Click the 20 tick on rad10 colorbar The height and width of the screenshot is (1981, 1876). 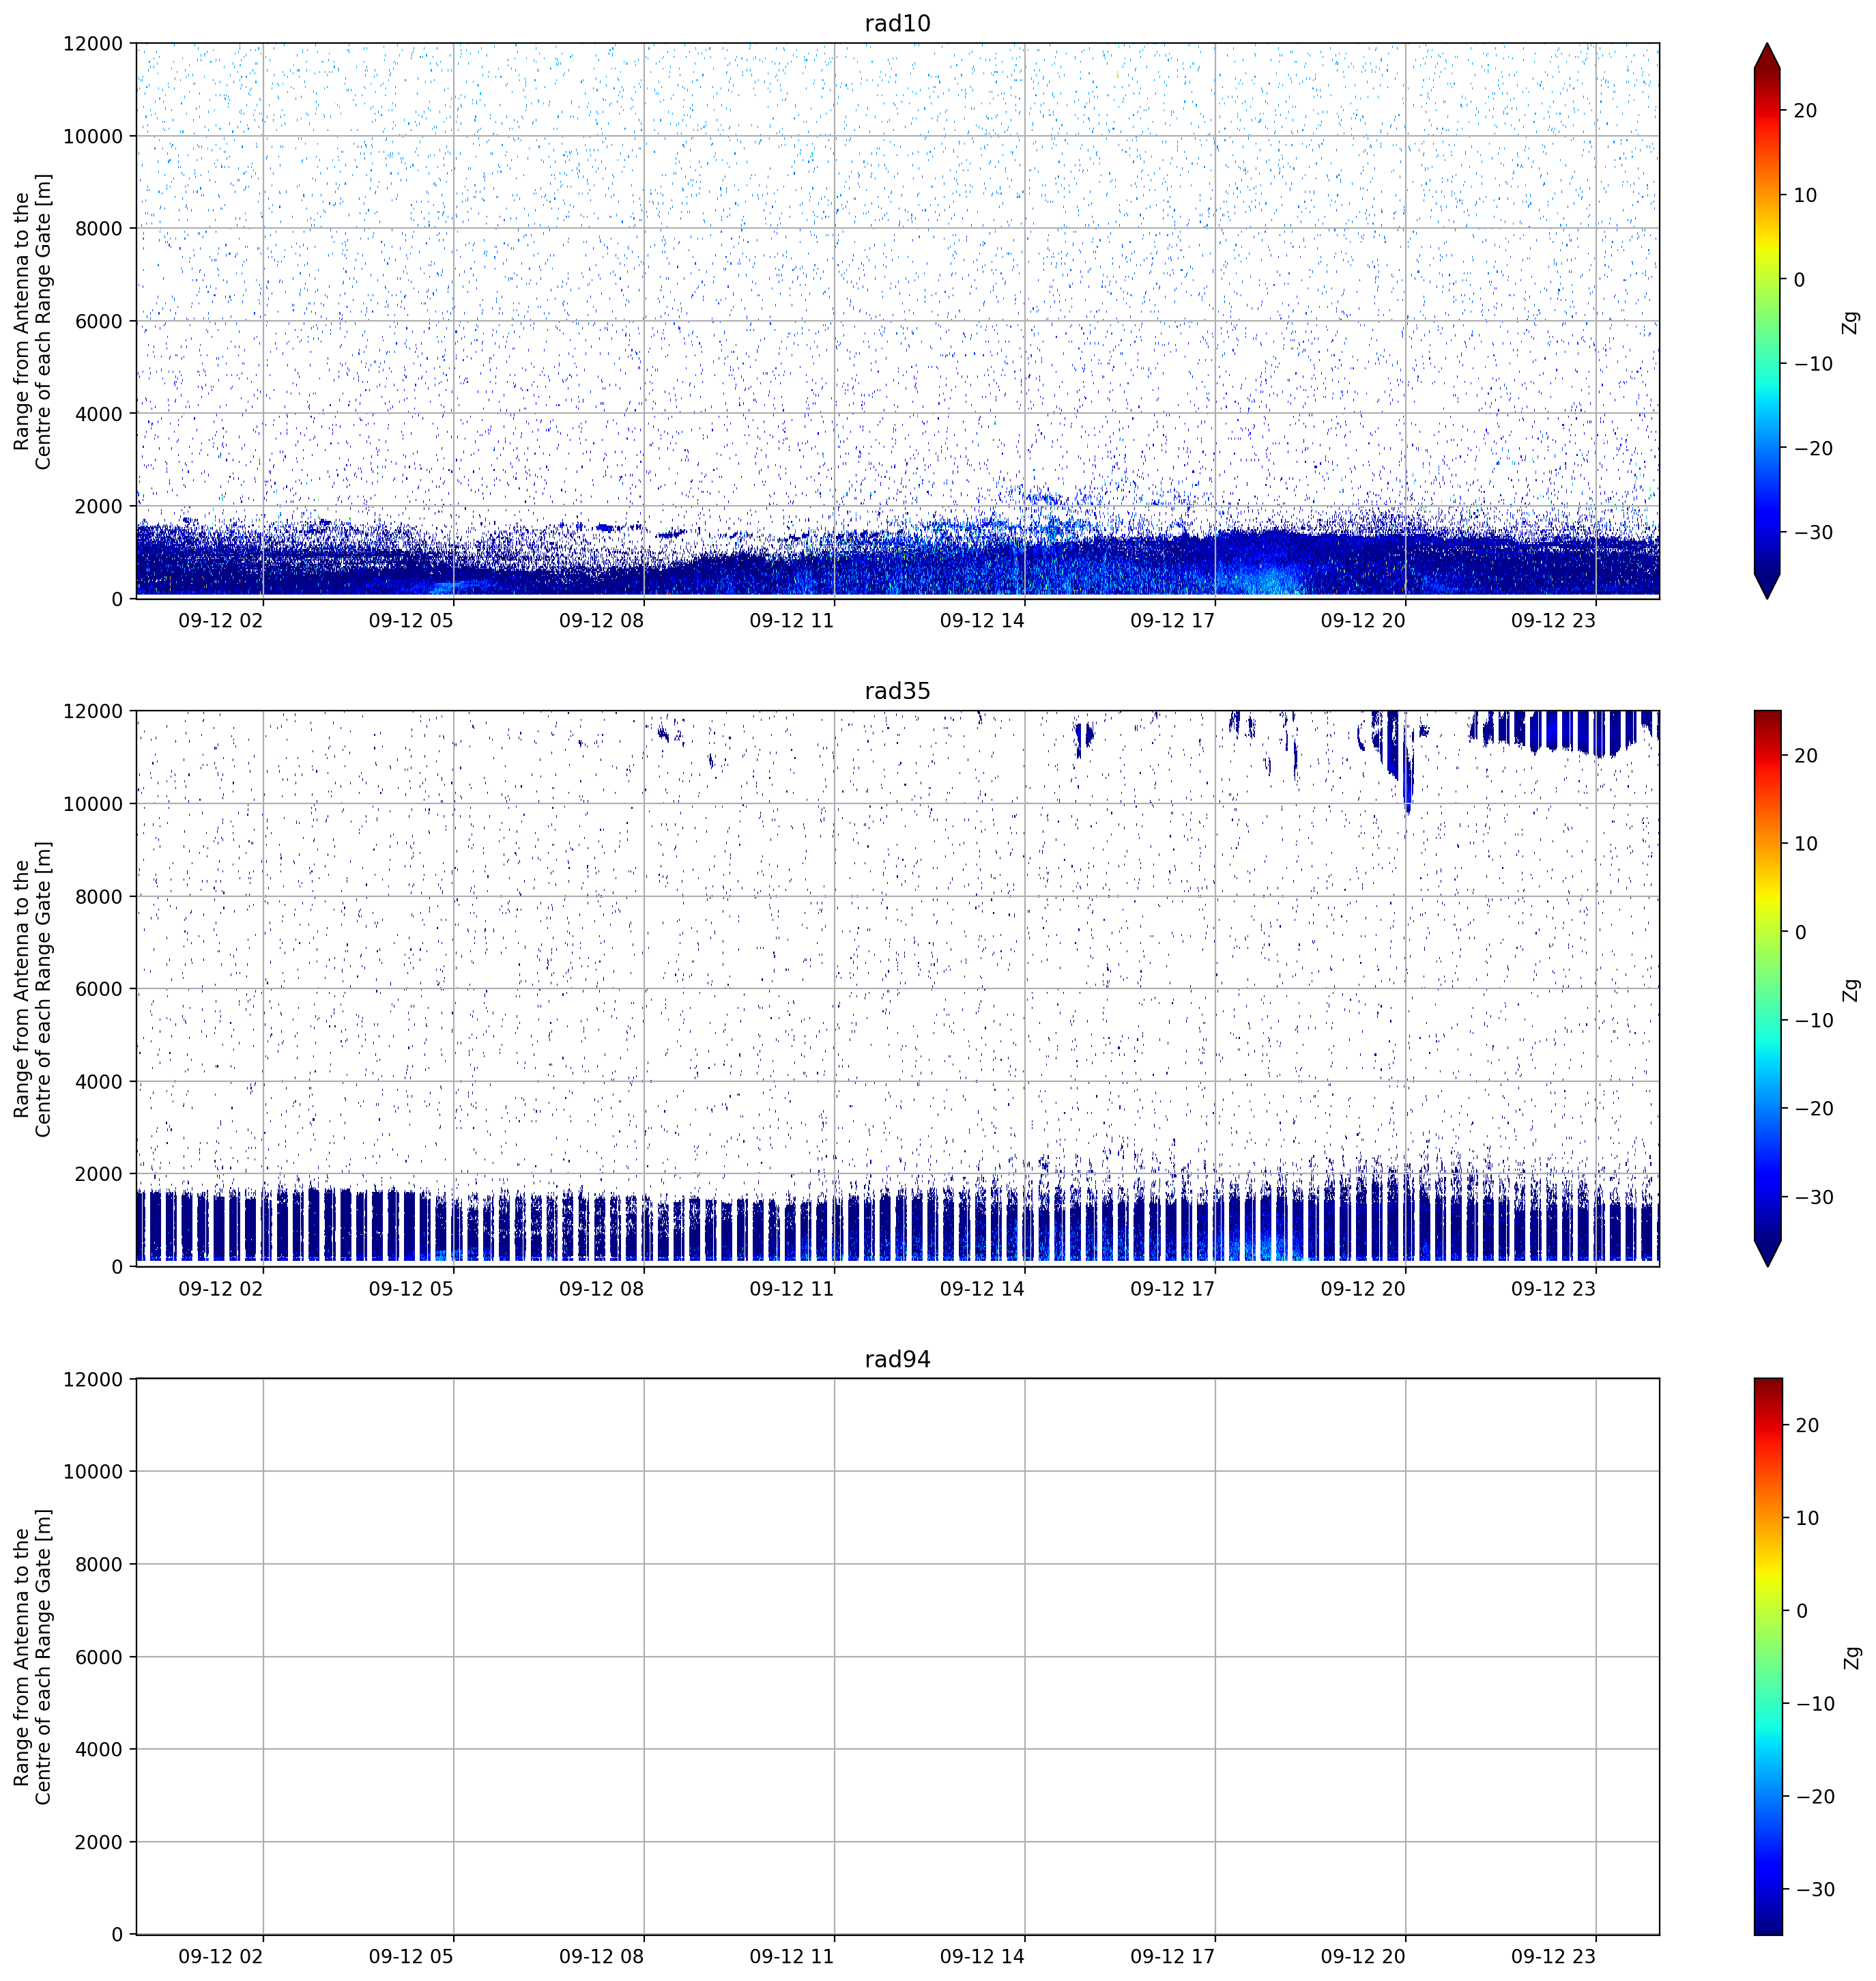(x=1805, y=111)
